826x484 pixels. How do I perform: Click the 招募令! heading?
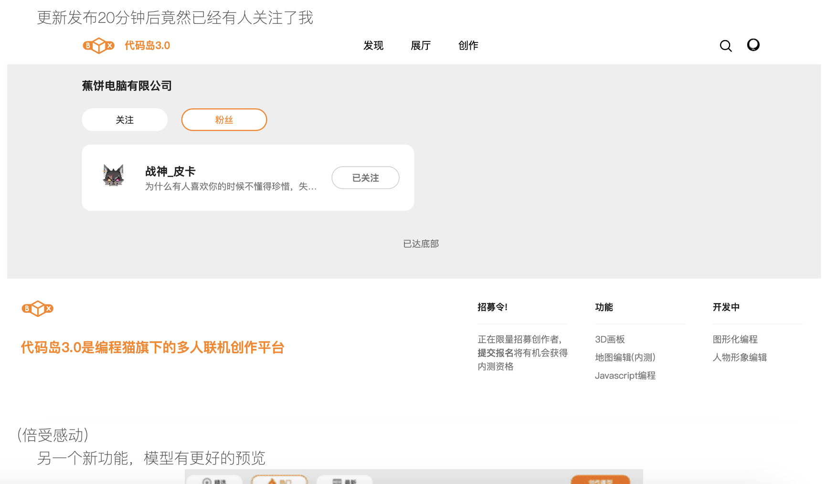point(493,307)
